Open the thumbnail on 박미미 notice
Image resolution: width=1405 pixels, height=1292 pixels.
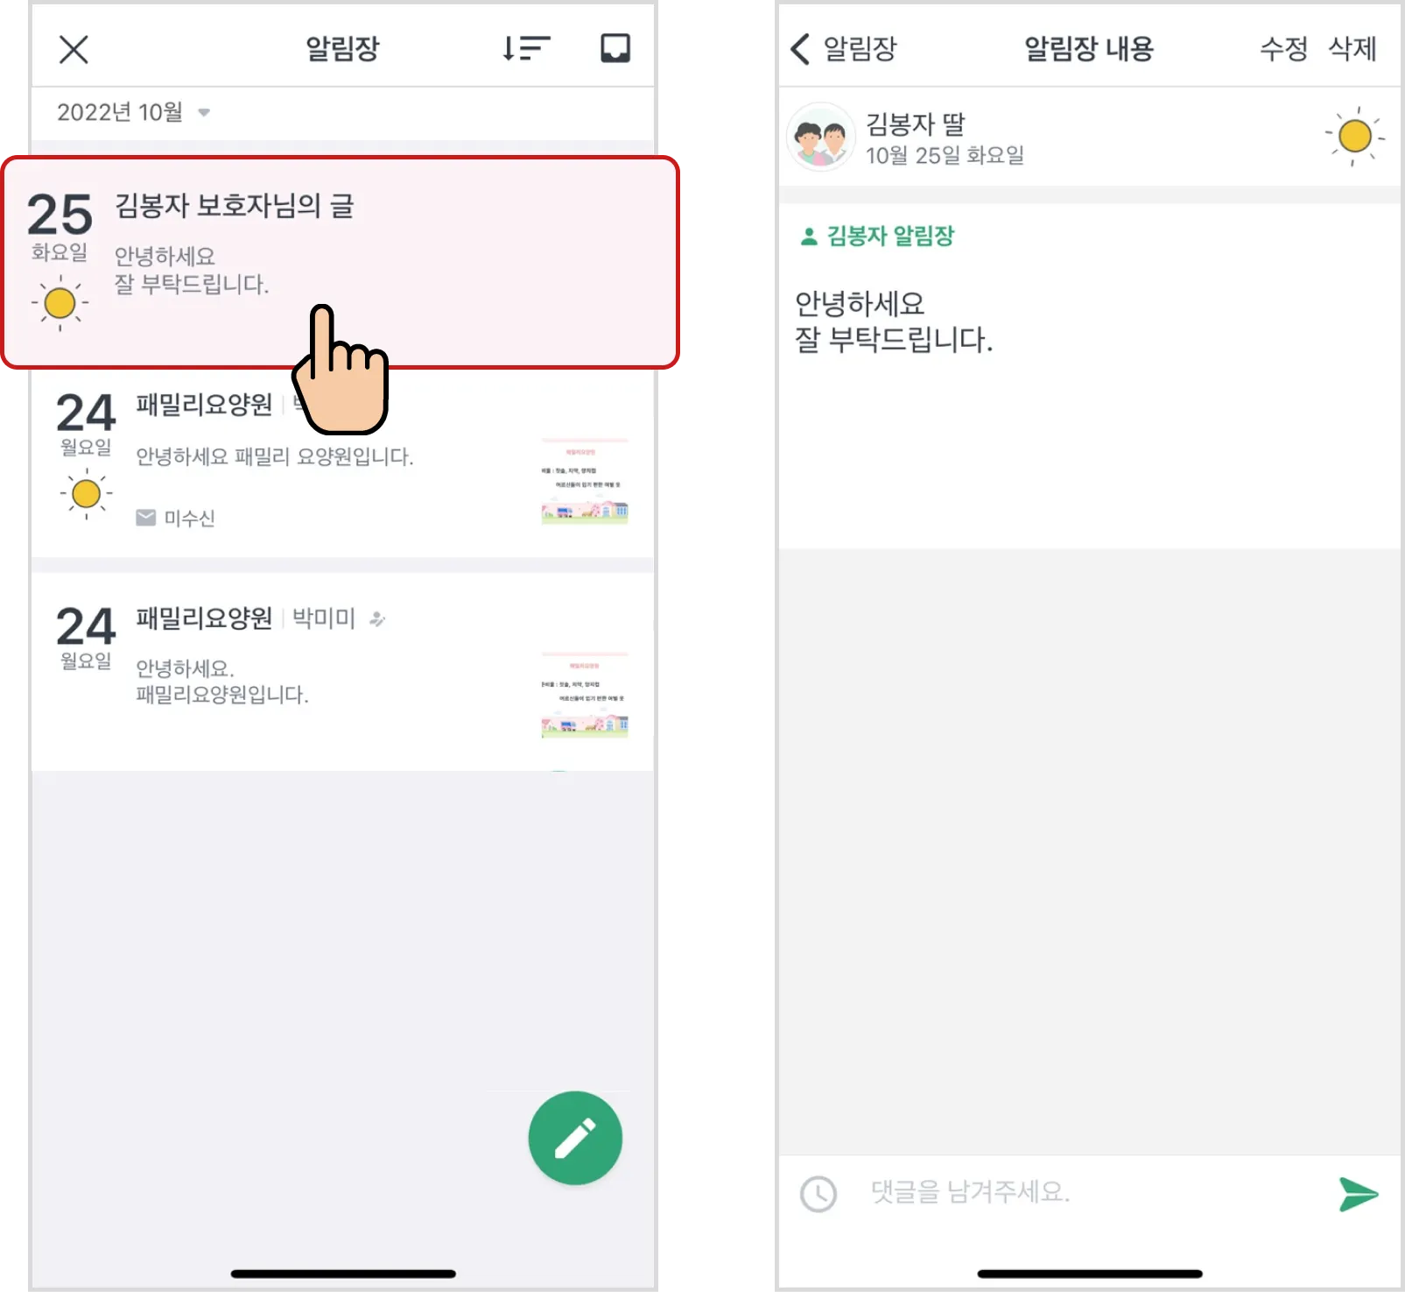585,695
